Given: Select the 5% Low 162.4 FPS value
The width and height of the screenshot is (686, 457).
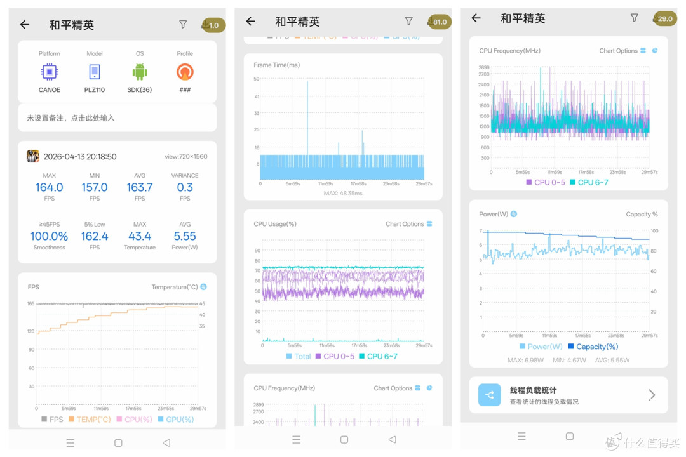Looking at the screenshot, I should point(95,236).
